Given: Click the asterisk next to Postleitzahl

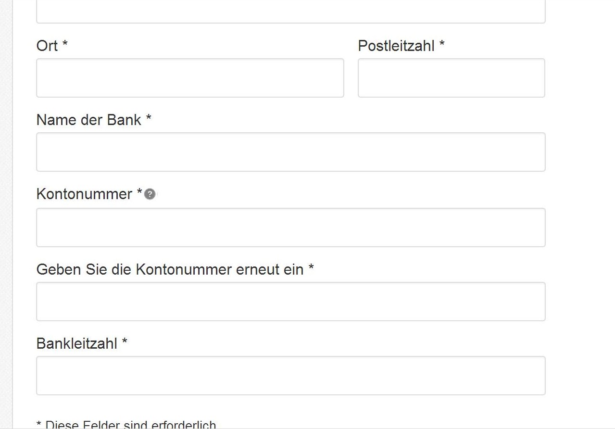Looking at the screenshot, I should 442,45.
